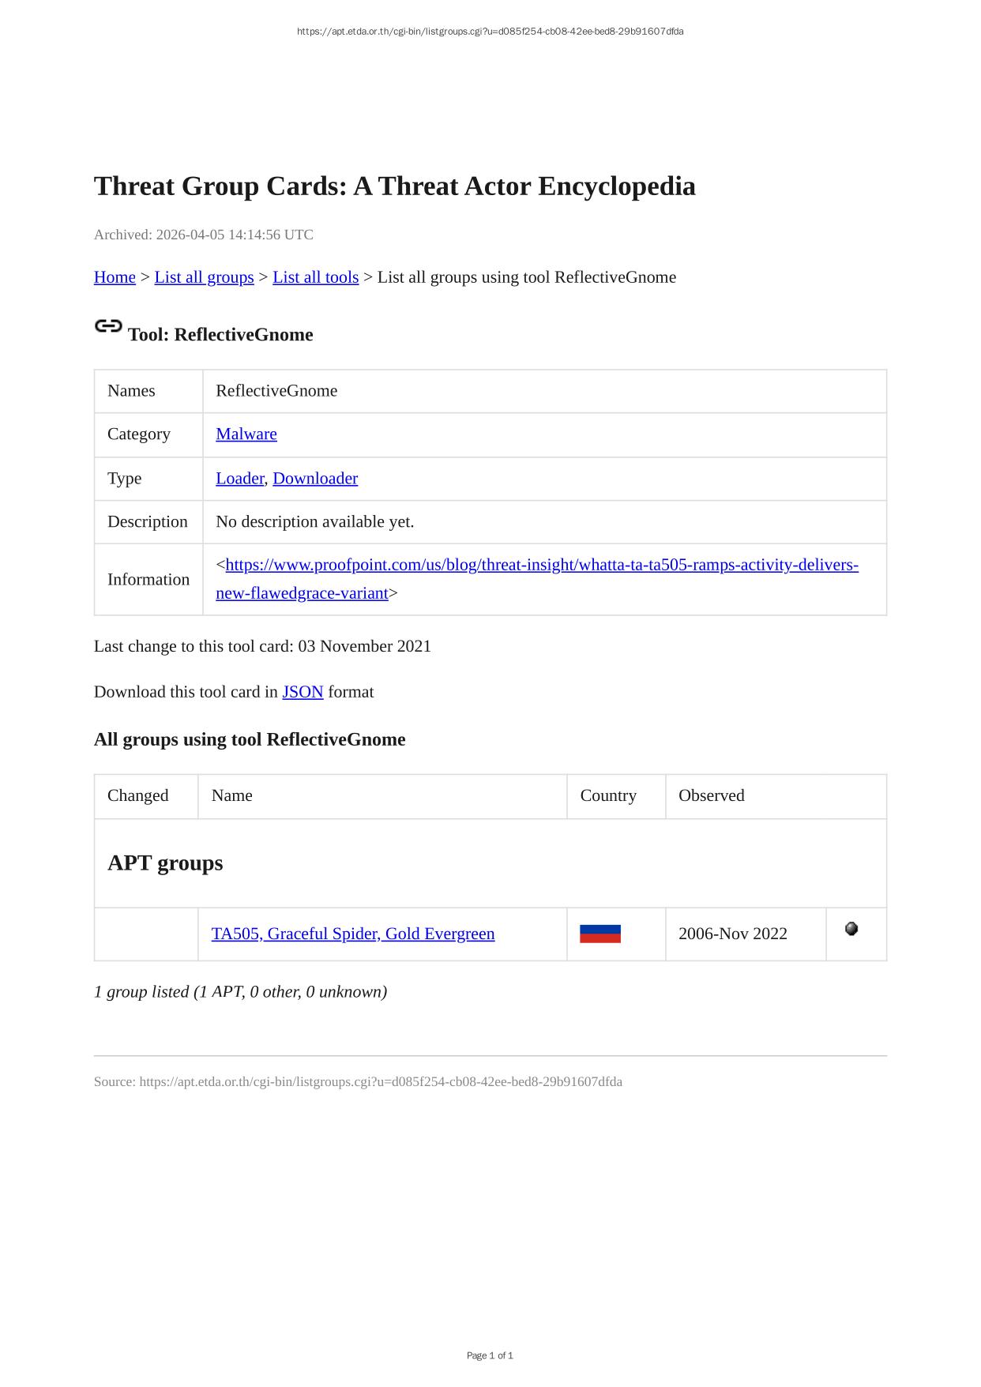
Task: Navigate to List all tools breadcrumb
Action: (x=315, y=277)
